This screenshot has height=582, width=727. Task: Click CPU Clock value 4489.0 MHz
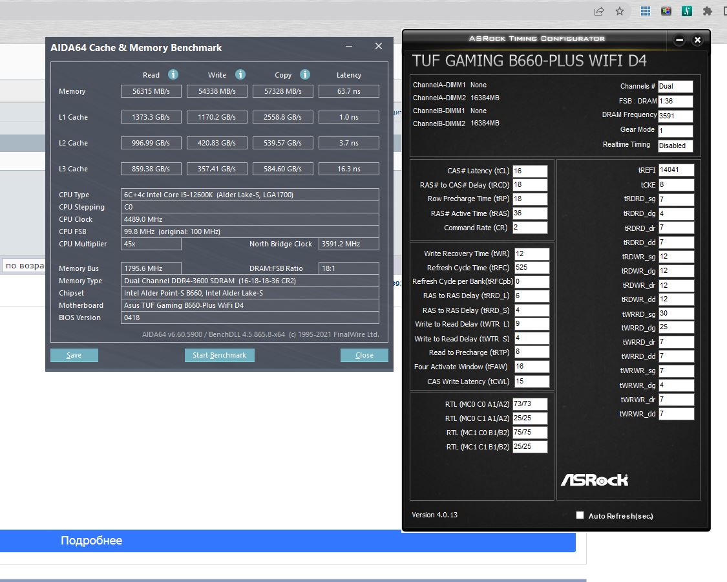click(x=250, y=219)
